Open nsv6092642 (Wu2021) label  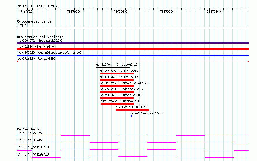(x=147, y=113)
